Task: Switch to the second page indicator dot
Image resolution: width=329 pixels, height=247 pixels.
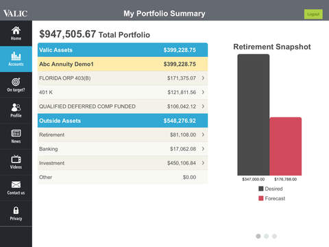Action: coord(267,236)
